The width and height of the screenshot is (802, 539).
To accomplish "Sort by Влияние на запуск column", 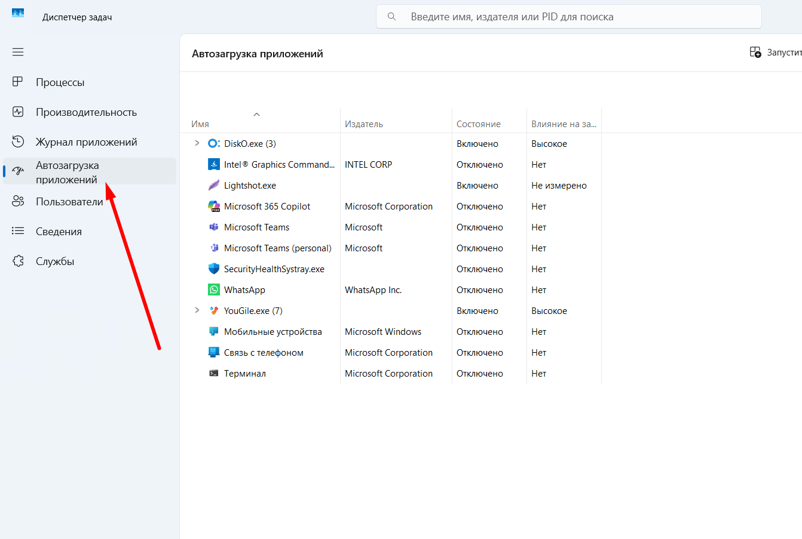I will pos(564,124).
